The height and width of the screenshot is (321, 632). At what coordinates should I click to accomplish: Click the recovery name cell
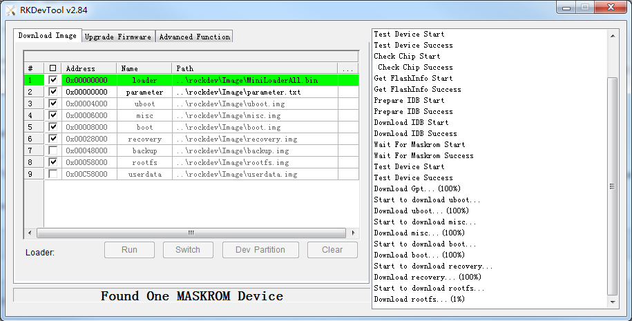click(x=144, y=139)
